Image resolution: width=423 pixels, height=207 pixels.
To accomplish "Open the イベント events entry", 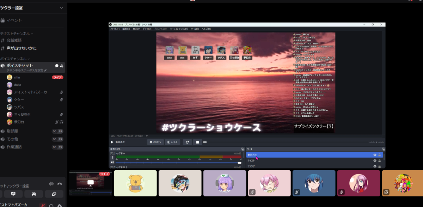I will pos(14,20).
